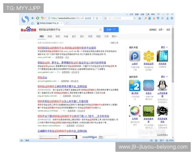194x155 pixels.
Task: Click the favorites star at the toolbar's right end
Action: (x=172, y=18)
